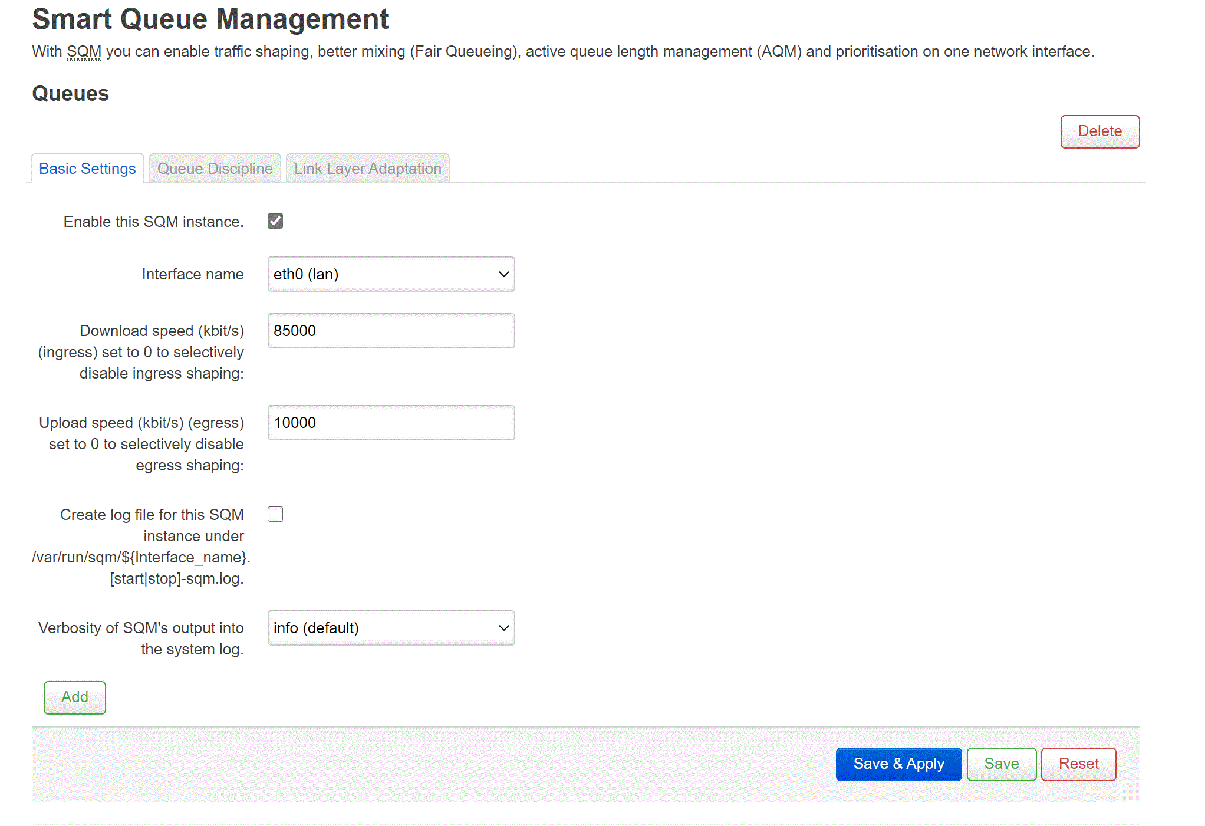Select the Basic Settings tab
Image resolution: width=1205 pixels, height=826 pixels.
click(x=87, y=169)
